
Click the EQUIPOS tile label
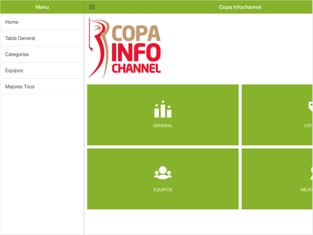tap(163, 190)
